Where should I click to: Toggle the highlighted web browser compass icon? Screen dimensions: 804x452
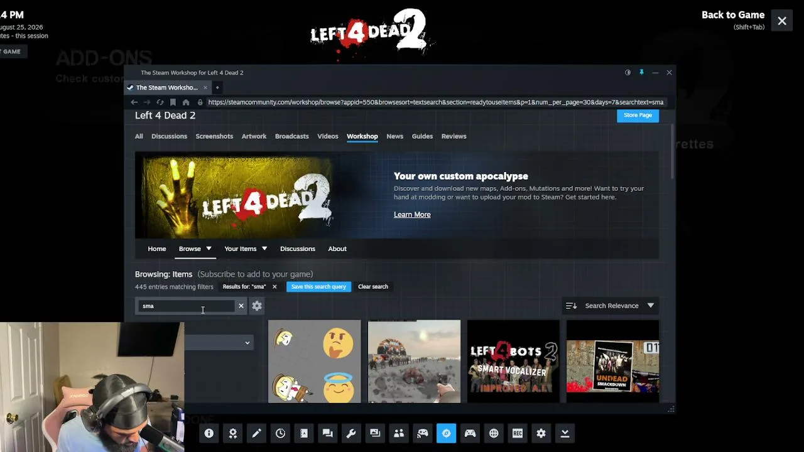click(446, 433)
